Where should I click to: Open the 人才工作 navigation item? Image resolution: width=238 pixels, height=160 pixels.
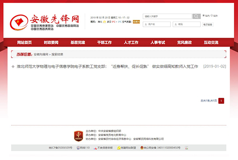pyautogui.click(x=131, y=42)
